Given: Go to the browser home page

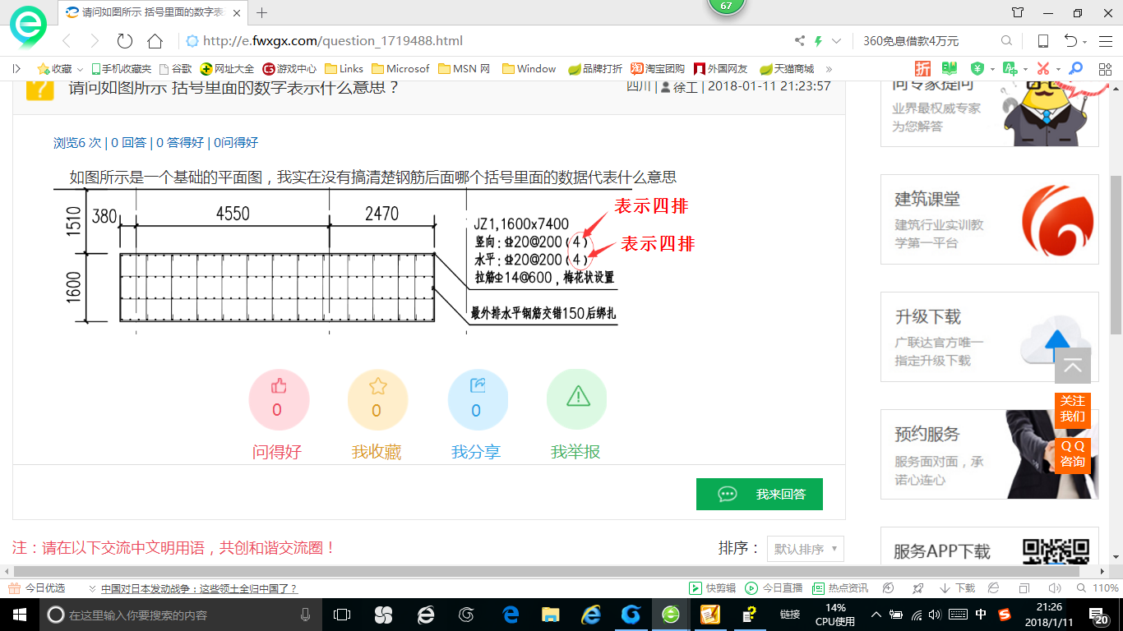Looking at the screenshot, I should [x=155, y=41].
